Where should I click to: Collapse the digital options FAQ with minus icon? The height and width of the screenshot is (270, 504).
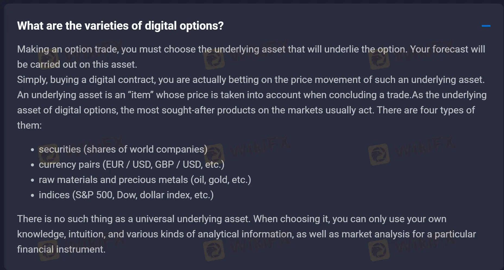pyautogui.click(x=486, y=26)
